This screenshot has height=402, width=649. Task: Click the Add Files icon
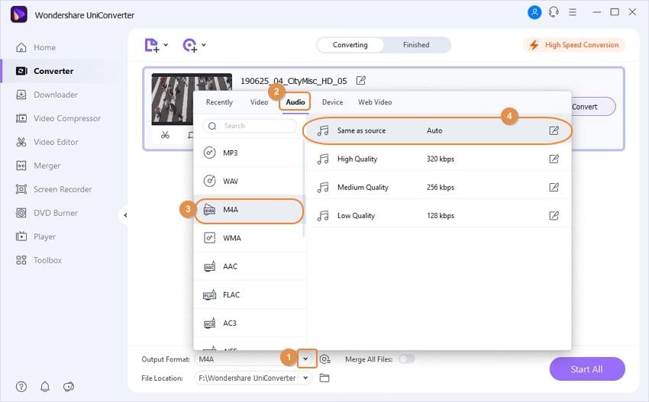point(151,45)
